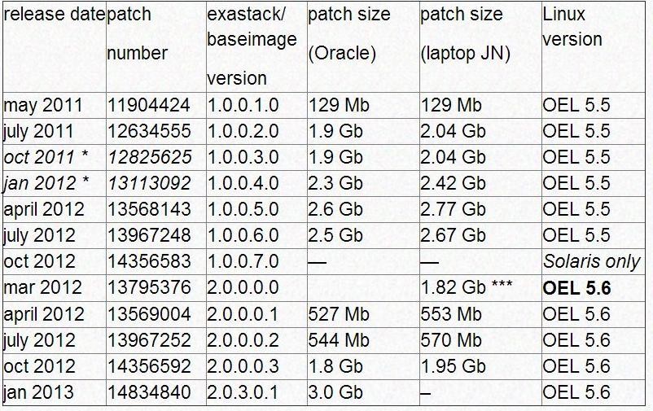Click patch number 11904424
Image resolution: width=653 pixels, height=411 pixels.
(149, 105)
